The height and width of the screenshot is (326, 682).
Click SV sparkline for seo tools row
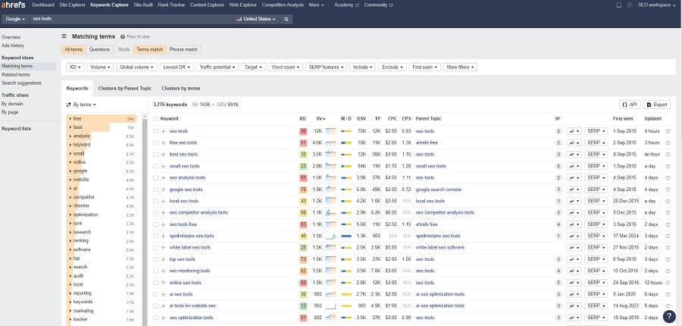click(331, 131)
